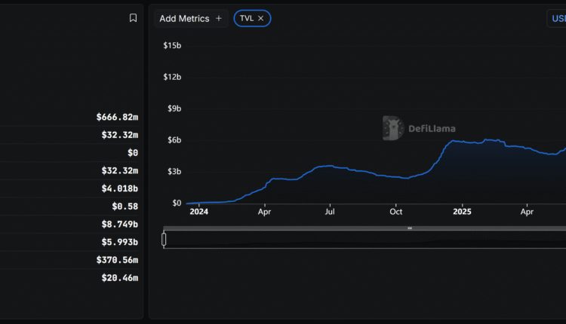566x324 pixels.
Task: Remove the TVL metric with its X
Action: click(261, 18)
